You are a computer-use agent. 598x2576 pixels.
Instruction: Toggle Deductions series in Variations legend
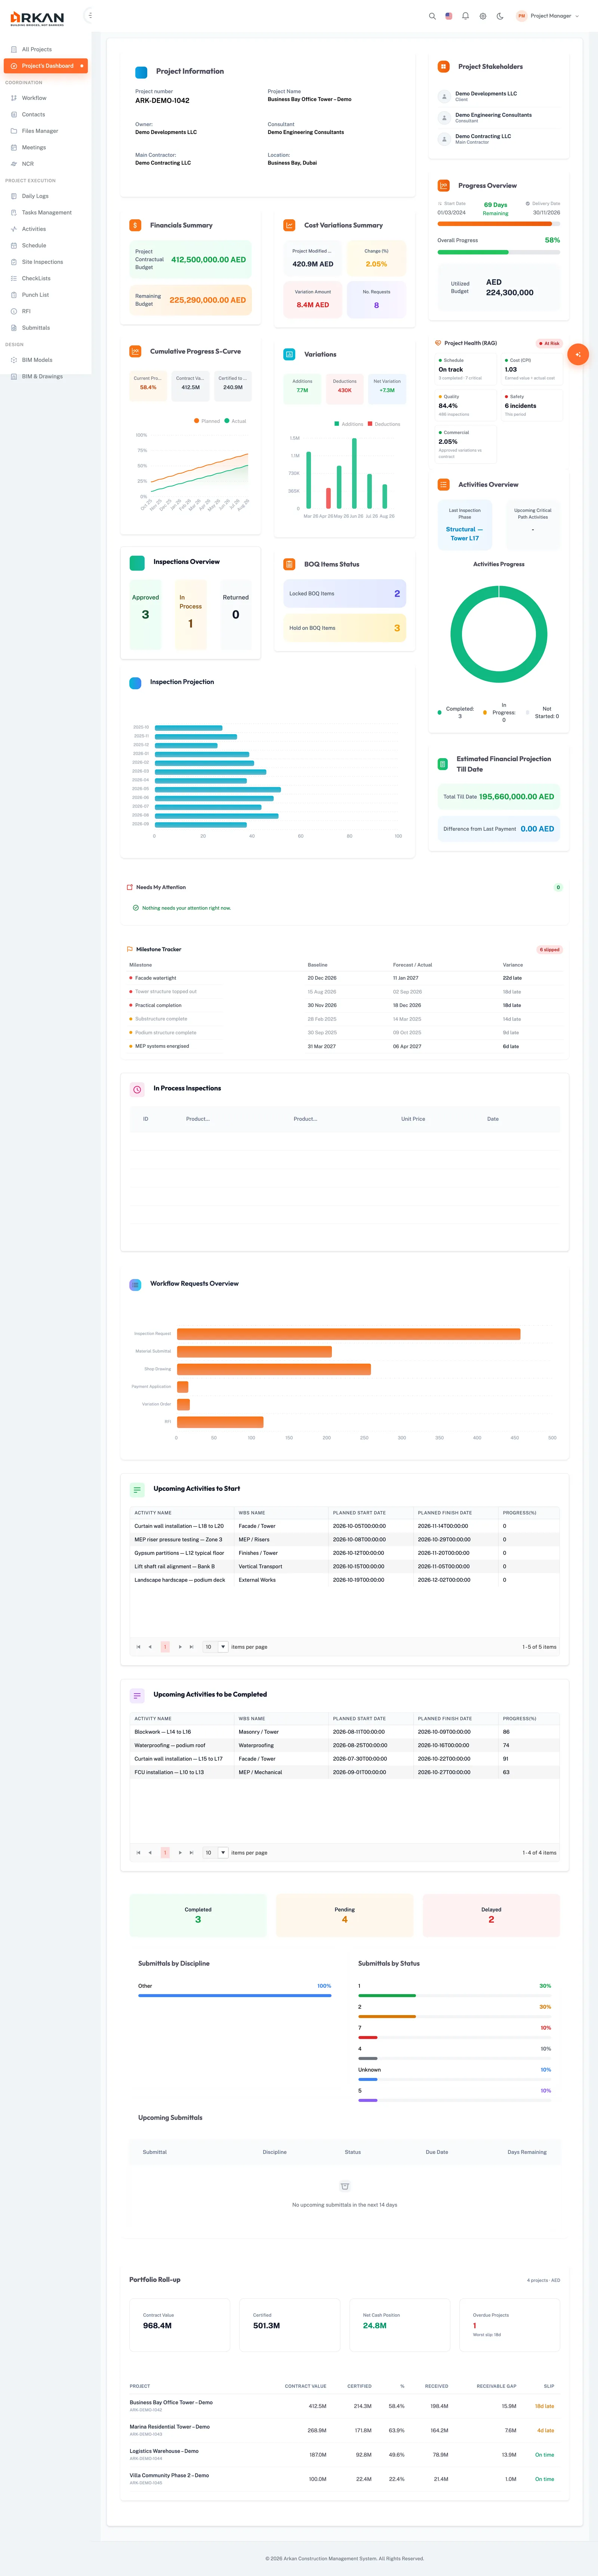(x=384, y=424)
